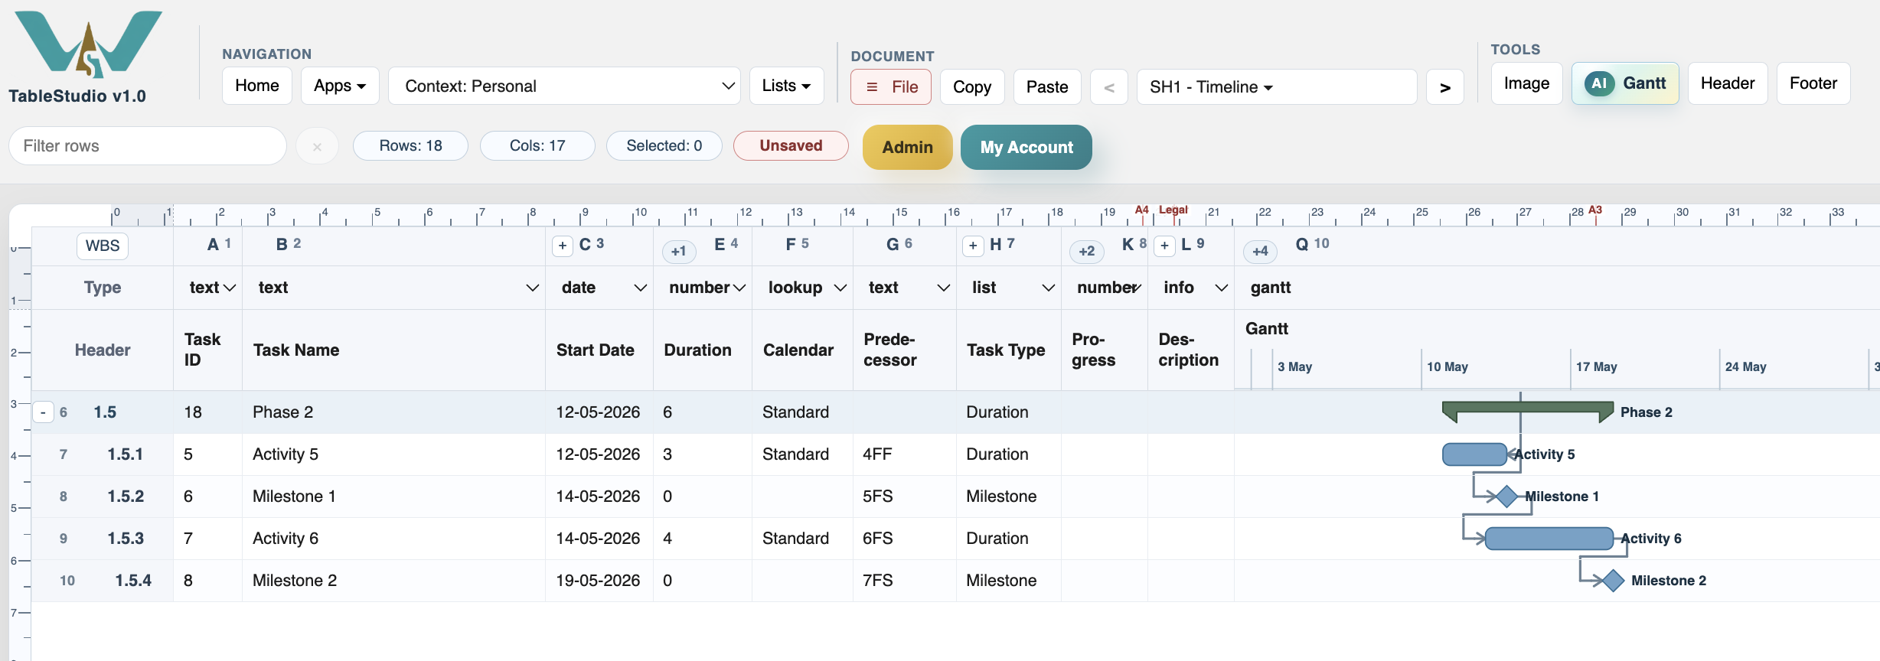This screenshot has height=661, width=1880.
Task: Select the Activity 6 Gantt bar
Action: (x=1549, y=539)
